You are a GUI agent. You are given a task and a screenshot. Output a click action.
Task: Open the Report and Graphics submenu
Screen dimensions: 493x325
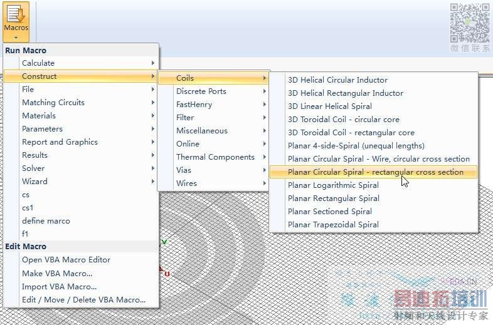tap(81, 142)
